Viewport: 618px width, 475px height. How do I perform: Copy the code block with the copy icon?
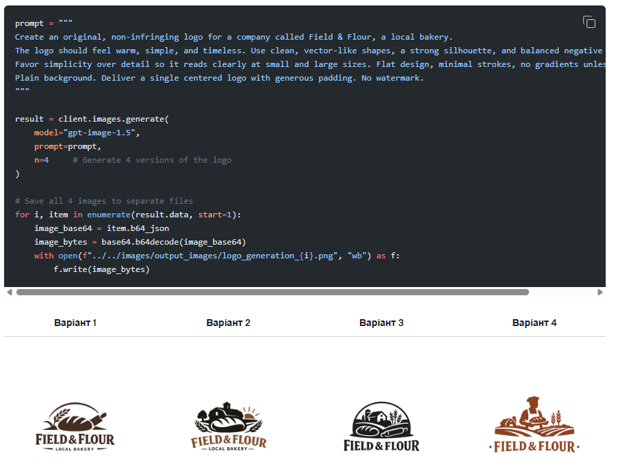589,23
